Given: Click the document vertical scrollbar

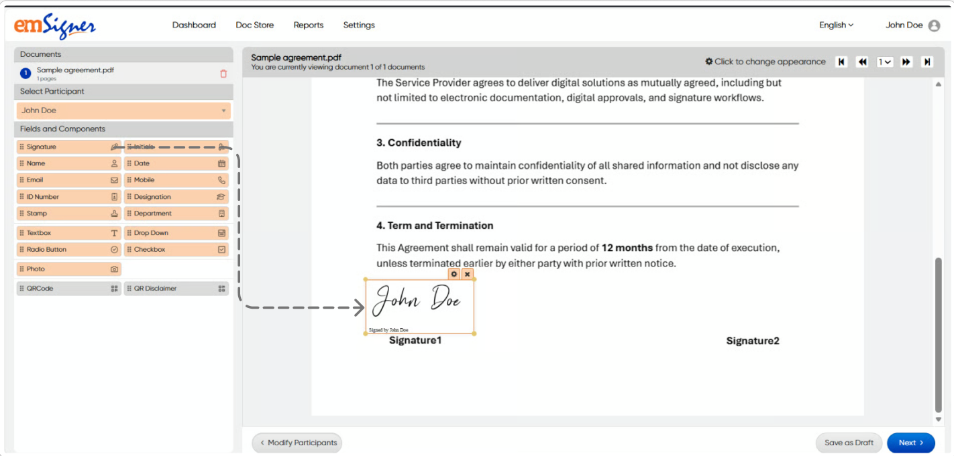Looking at the screenshot, I should [x=938, y=335].
